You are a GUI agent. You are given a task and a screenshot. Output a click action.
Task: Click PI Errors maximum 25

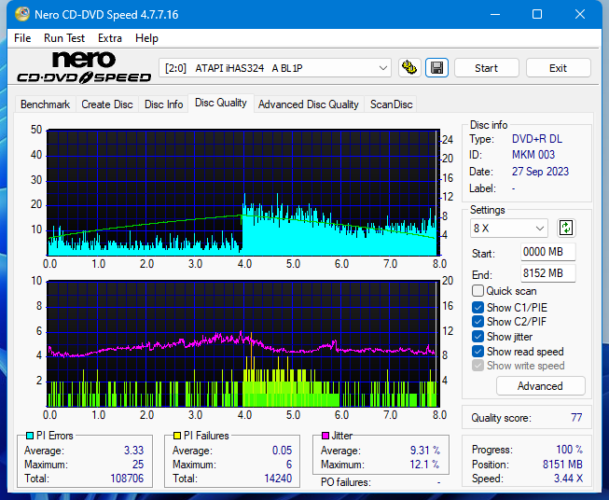(138, 465)
